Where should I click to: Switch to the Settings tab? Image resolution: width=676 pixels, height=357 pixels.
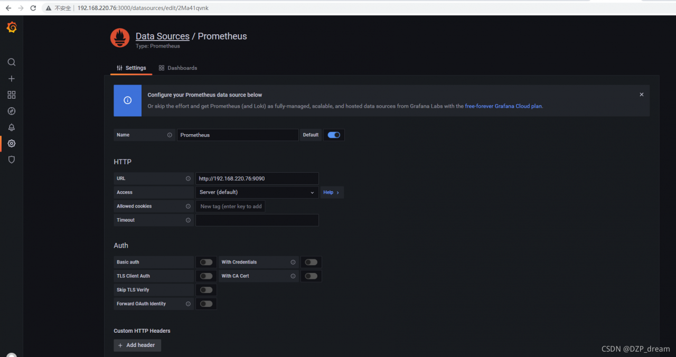[x=131, y=68]
